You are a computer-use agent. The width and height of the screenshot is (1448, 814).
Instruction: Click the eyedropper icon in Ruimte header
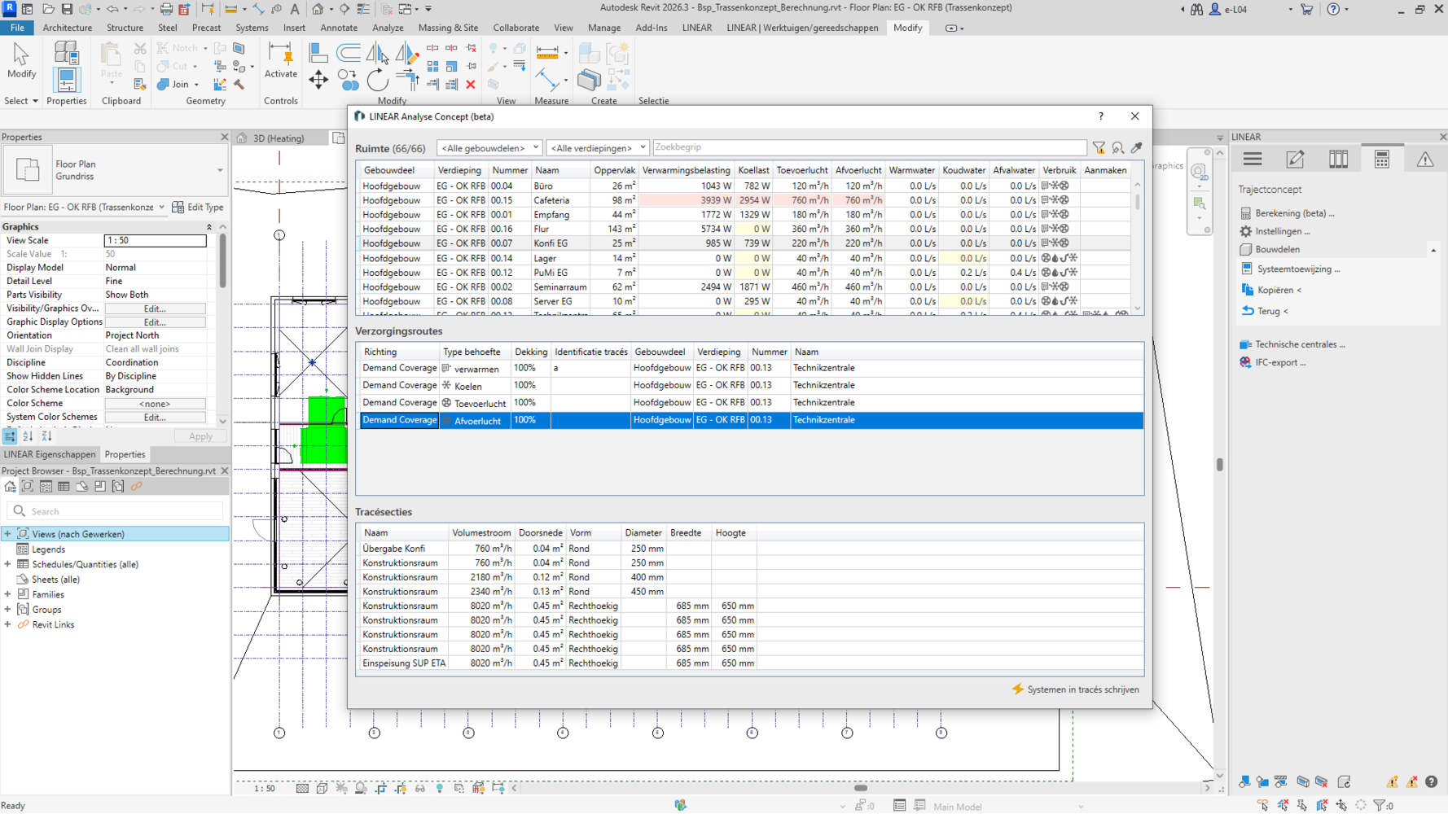tap(1137, 148)
